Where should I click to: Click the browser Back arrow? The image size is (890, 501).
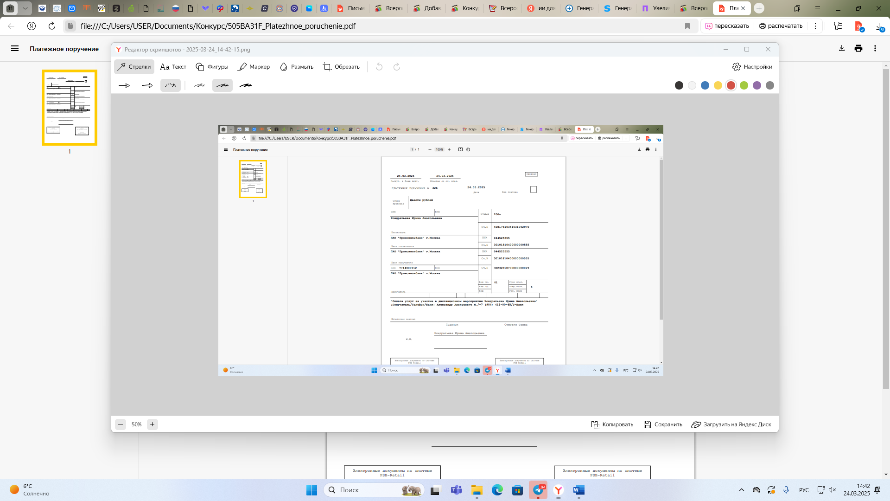coord(11,26)
